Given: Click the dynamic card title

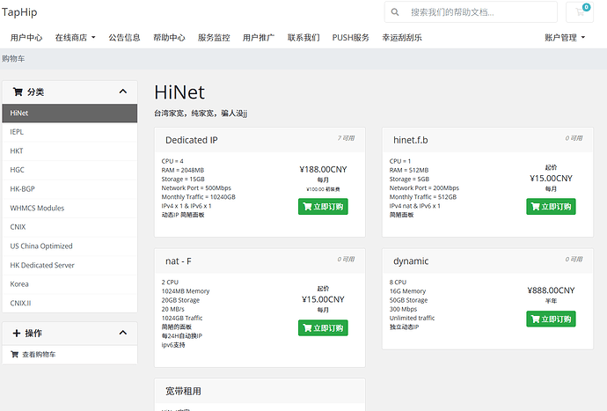Looking at the screenshot, I should coord(411,261).
